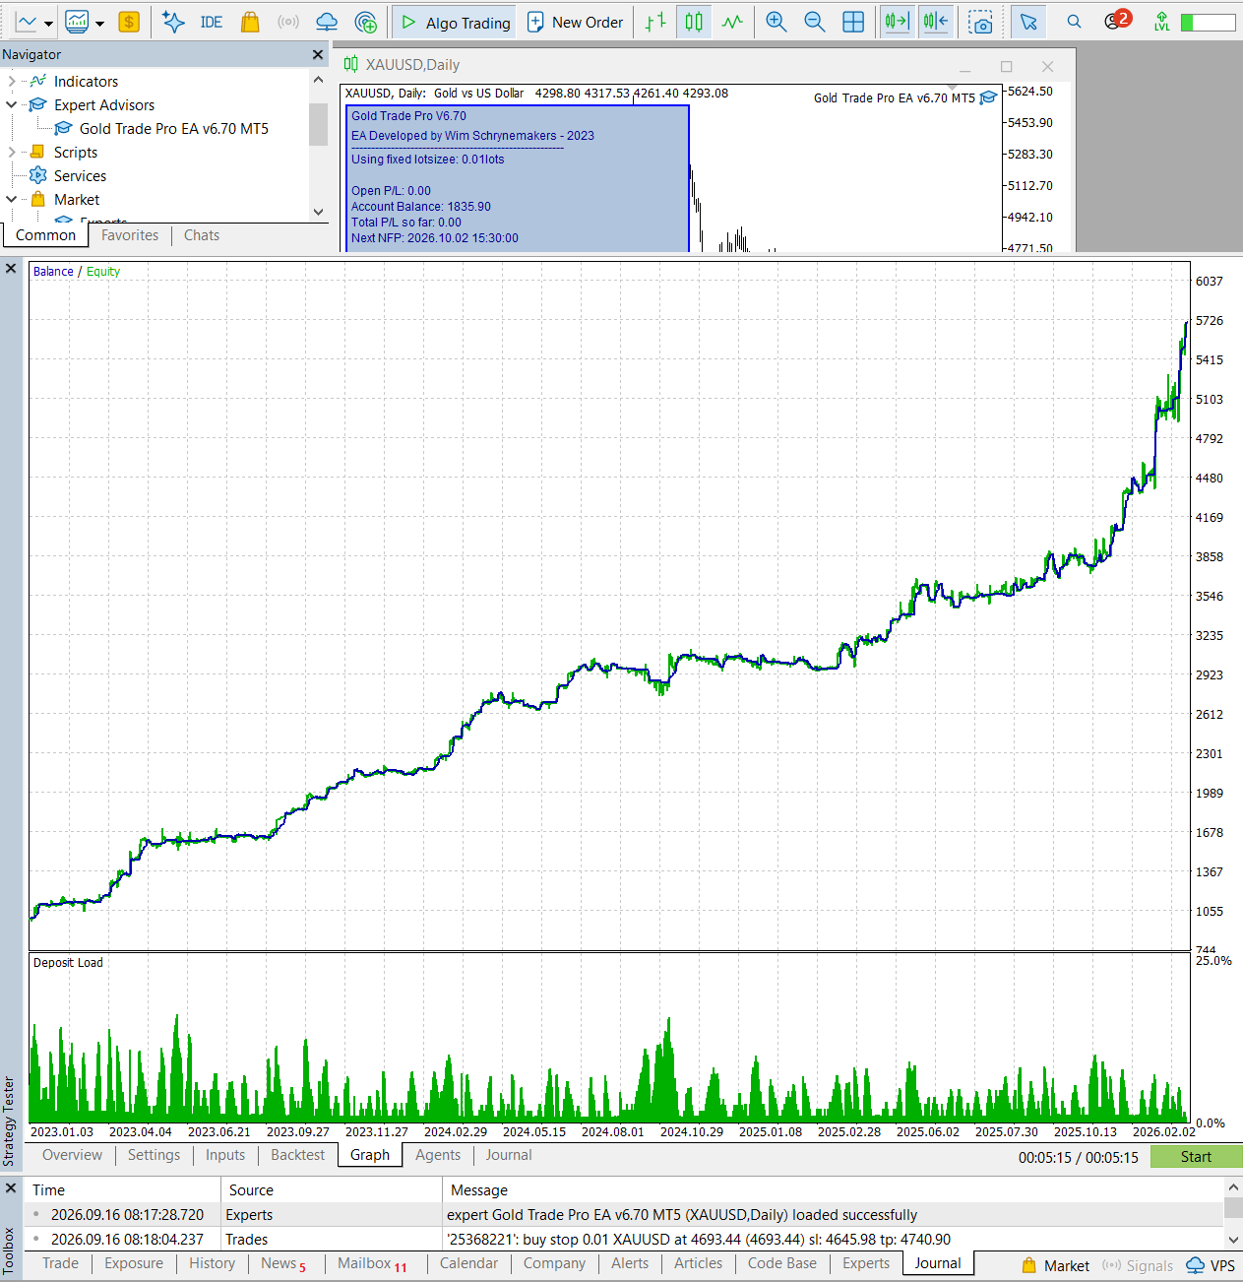
Task: Open the Toolbox Trade tab
Action: click(x=60, y=1263)
